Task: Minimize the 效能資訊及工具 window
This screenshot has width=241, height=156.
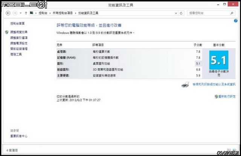Action: (x=218, y=5)
